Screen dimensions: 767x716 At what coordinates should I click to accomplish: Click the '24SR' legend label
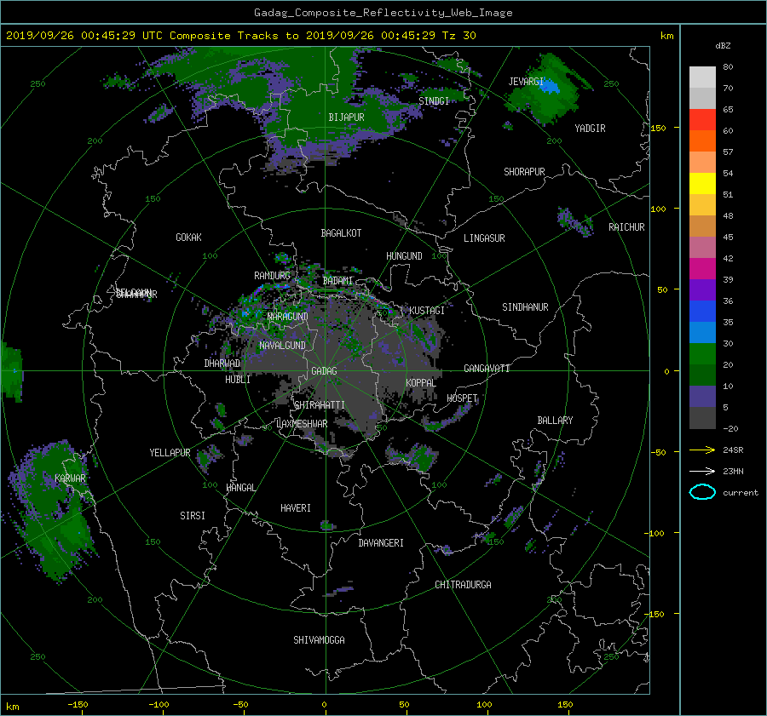pyautogui.click(x=733, y=450)
